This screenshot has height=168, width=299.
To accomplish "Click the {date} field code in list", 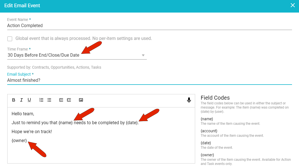I will [206, 143].
